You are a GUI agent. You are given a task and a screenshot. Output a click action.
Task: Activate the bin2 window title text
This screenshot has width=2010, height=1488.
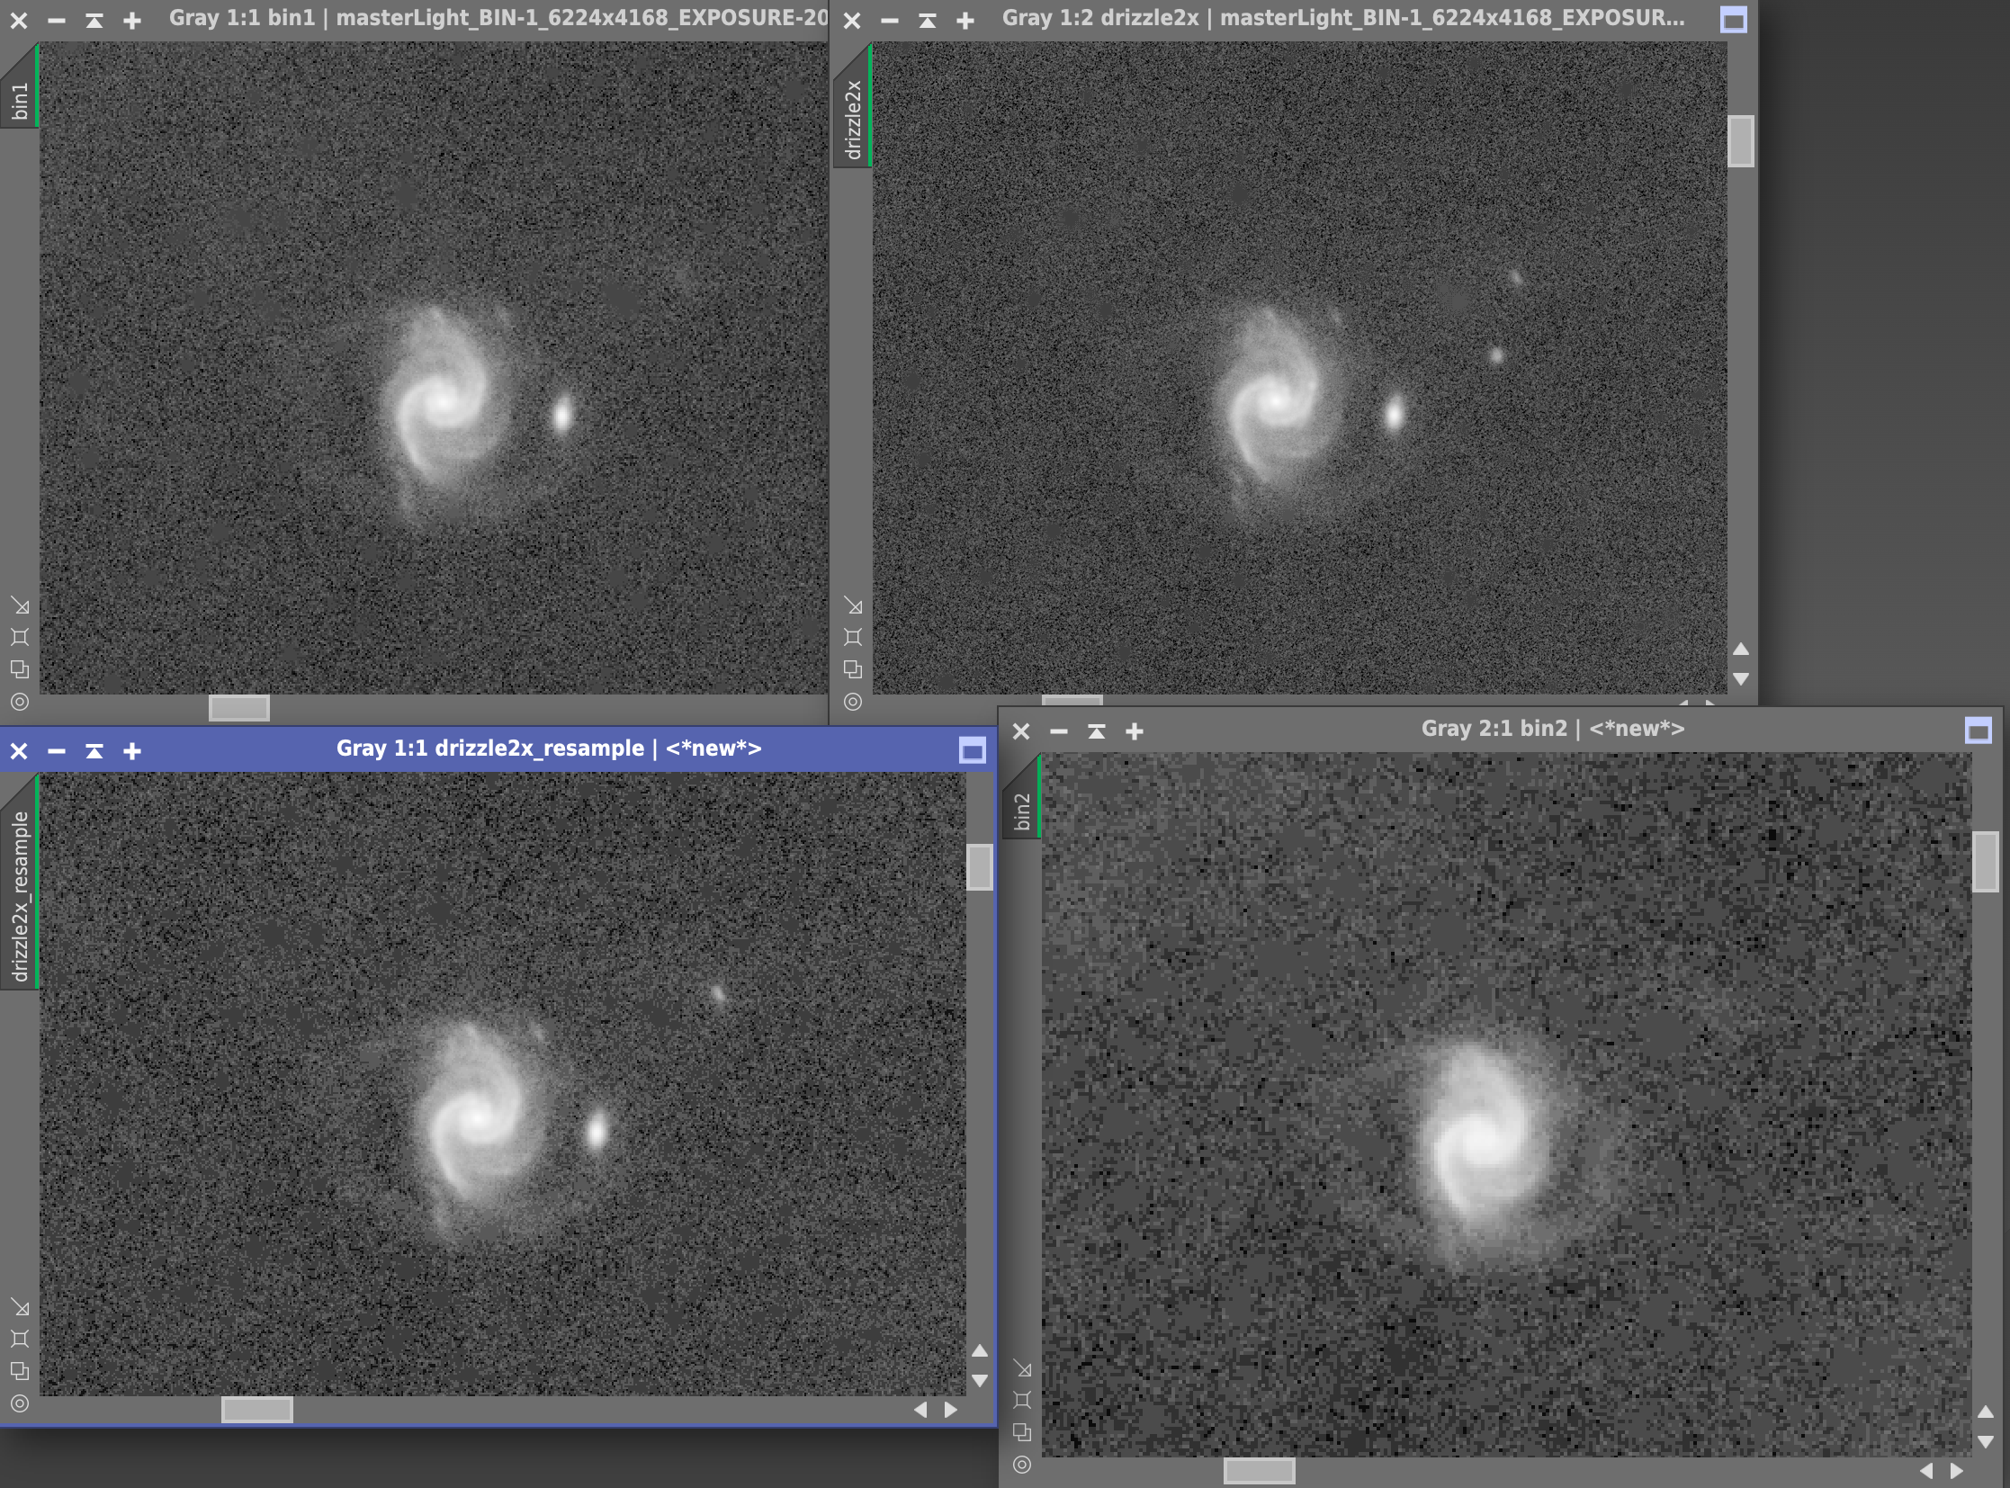coord(1552,729)
